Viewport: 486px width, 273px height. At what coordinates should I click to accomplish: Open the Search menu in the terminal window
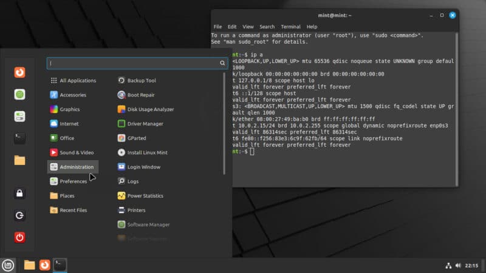click(267, 27)
